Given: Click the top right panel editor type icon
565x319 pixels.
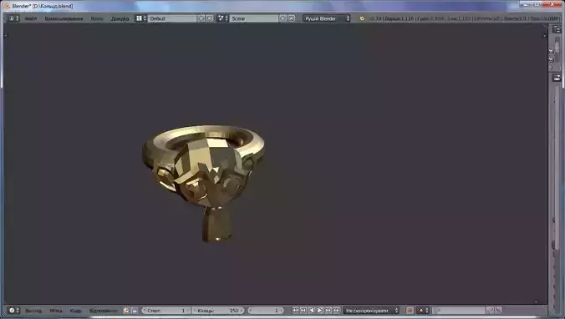Looking at the screenshot, I should (x=557, y=30).
